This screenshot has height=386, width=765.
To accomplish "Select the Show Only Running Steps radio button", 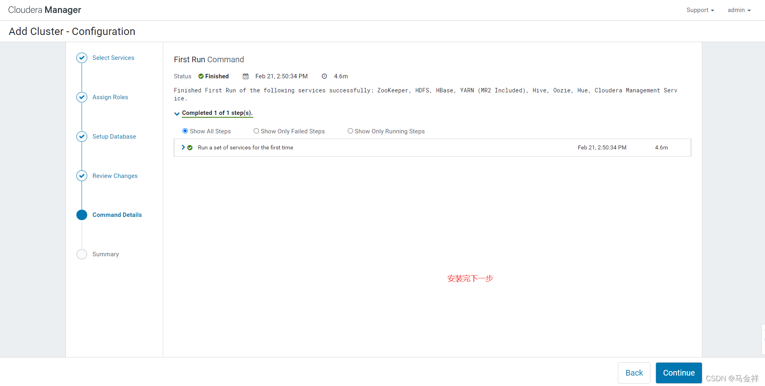I will coord(350,131).
